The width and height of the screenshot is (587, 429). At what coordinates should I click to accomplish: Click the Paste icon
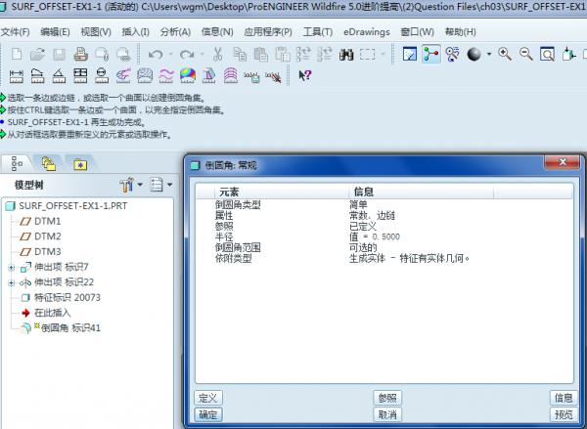pyautogui.click(x=261, y=54)
